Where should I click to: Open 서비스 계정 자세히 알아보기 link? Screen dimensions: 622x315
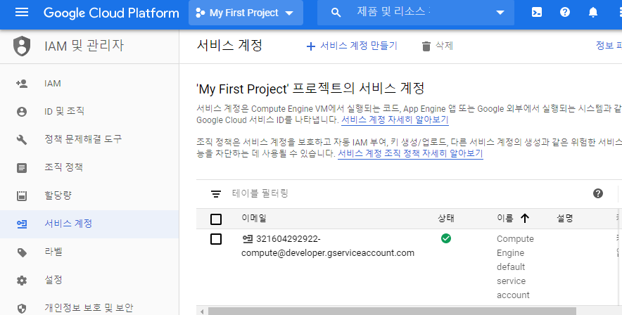(395, 120)
